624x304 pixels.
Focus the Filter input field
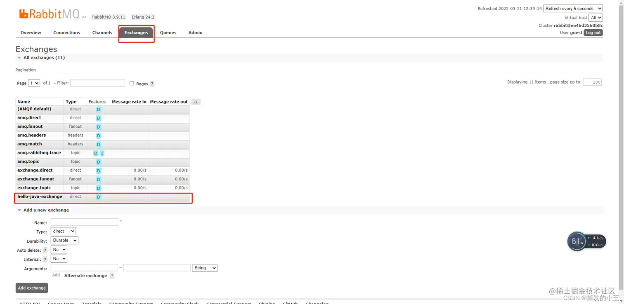tap(97, 83)
